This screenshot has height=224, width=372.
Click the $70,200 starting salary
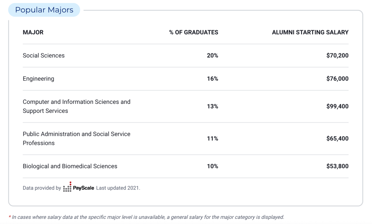pos(337,55)
